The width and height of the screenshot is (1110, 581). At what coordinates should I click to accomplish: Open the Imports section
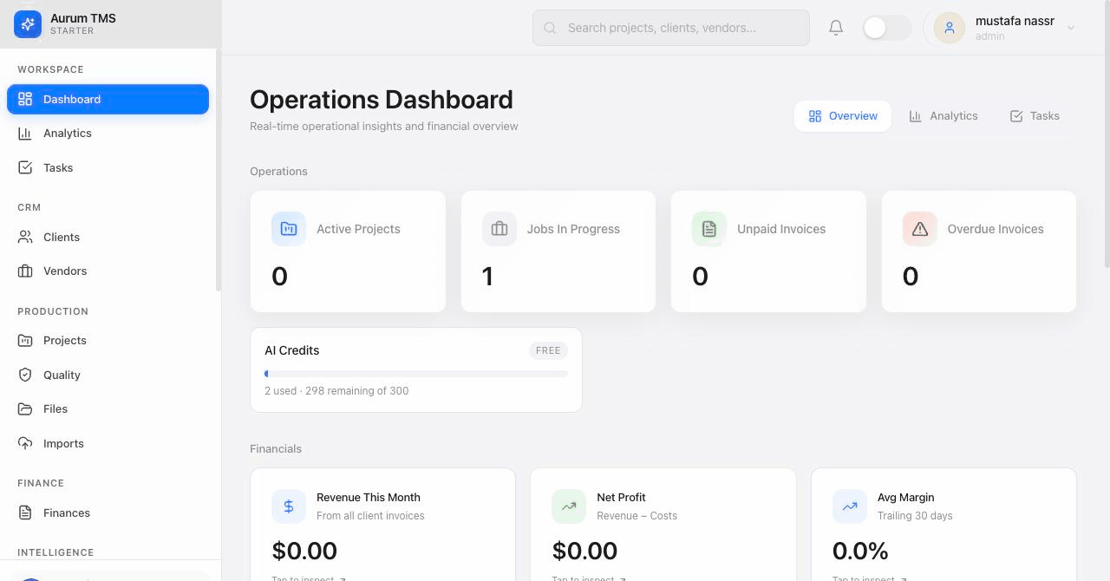pos(108,443)
